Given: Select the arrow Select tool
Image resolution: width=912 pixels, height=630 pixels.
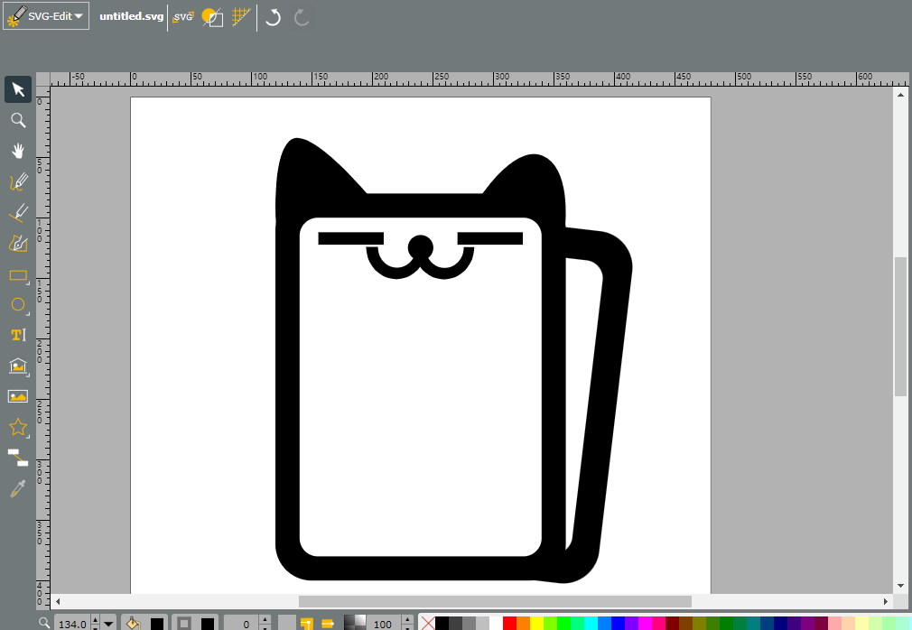Looking at the screenshot, I should click(18, 89).
